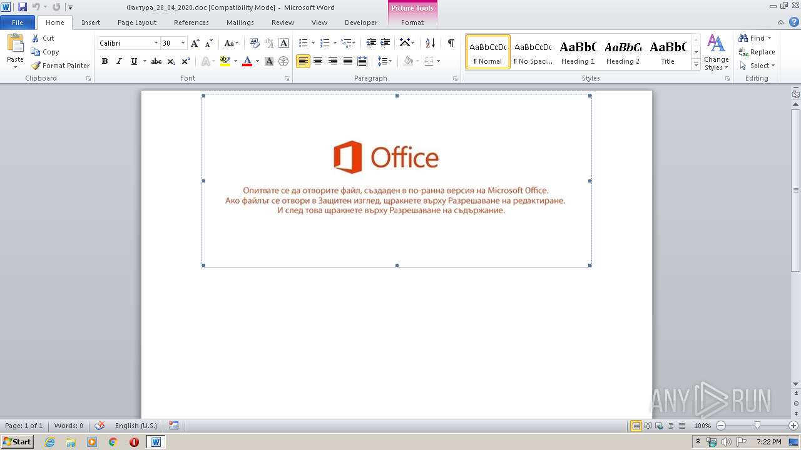
Task: Click the Zoom Out minus button
Action: pos(721,426)
